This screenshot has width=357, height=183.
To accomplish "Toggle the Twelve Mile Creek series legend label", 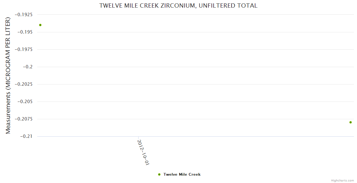I will pyautogui.click(x=182, y=174).
